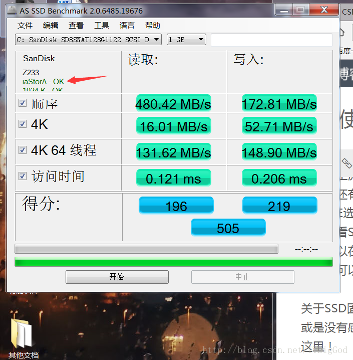Expand the 1 GB test size dropdown
Viewport: 353px width, 360px height.
(186, 40)
